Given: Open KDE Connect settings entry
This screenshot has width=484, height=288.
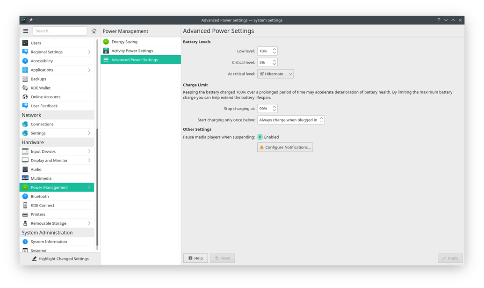Looking at the screenshot, I should [x=57, y=205].
